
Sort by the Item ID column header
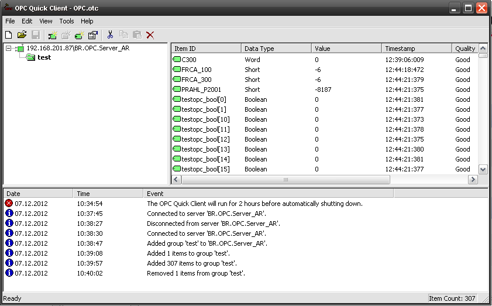tap(207, 49)
